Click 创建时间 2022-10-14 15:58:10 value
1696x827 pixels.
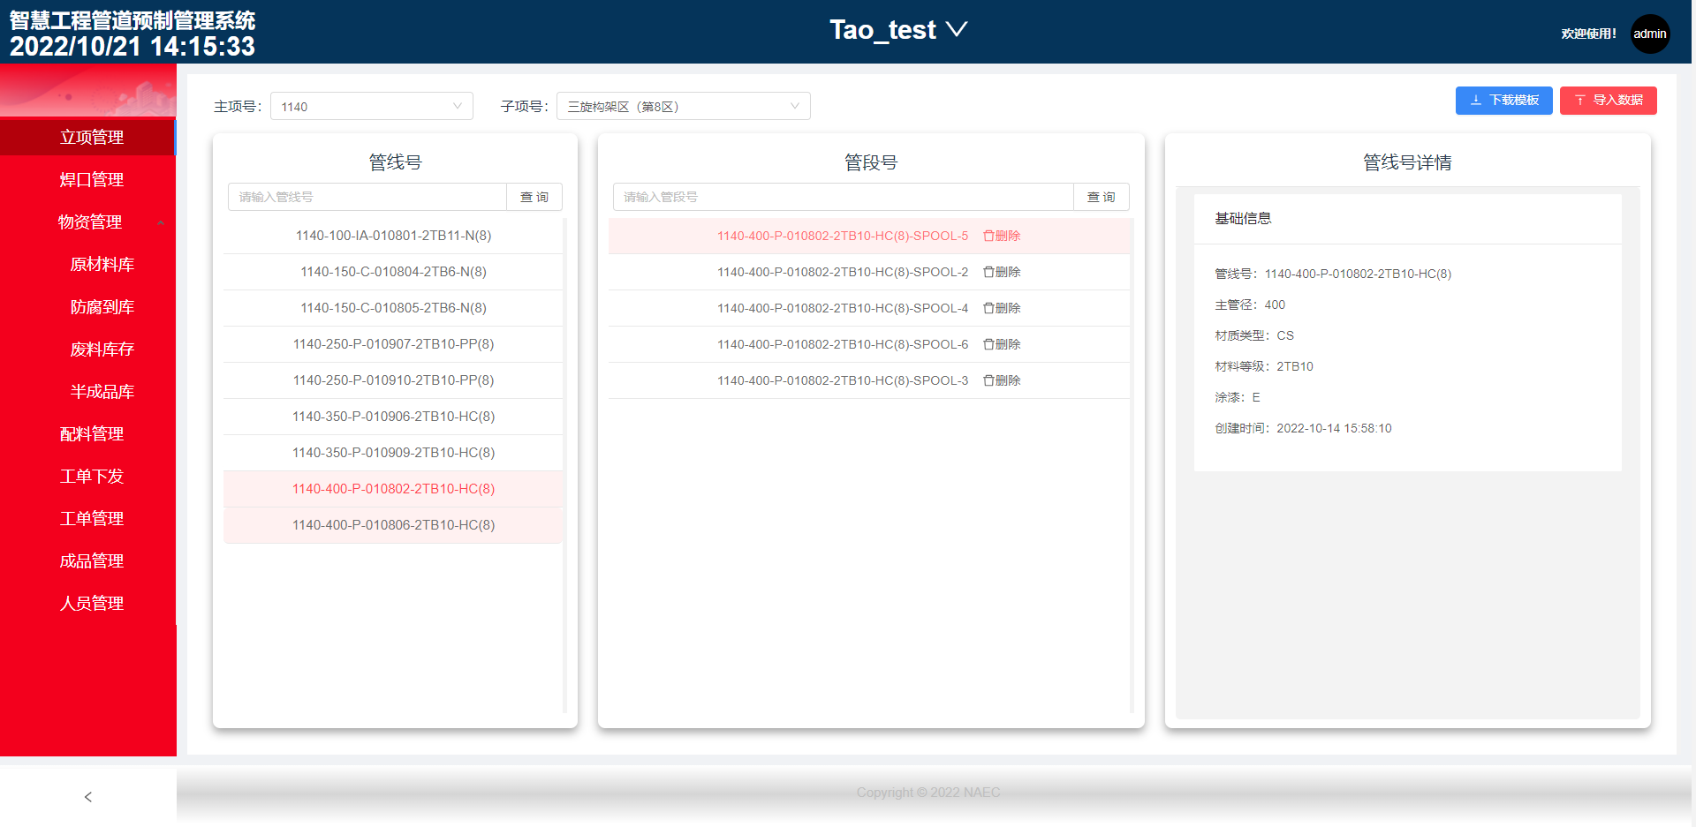pyautogui.click(x=1334, y=428)
